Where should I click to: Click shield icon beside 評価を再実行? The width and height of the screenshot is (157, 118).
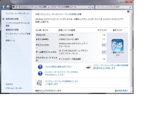tap(116, 91)
